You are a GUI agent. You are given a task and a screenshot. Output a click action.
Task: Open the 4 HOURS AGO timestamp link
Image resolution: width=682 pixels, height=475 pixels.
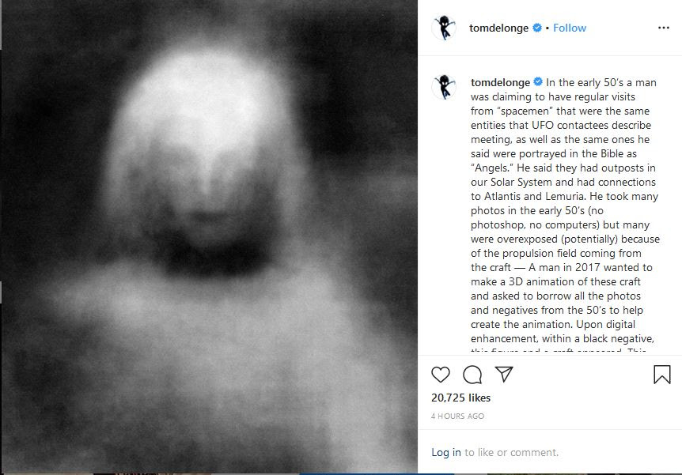tap(457, 416)
